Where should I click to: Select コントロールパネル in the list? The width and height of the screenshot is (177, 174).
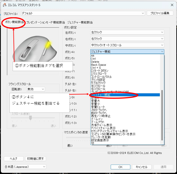pyautogui.click(x=125, y=77)
